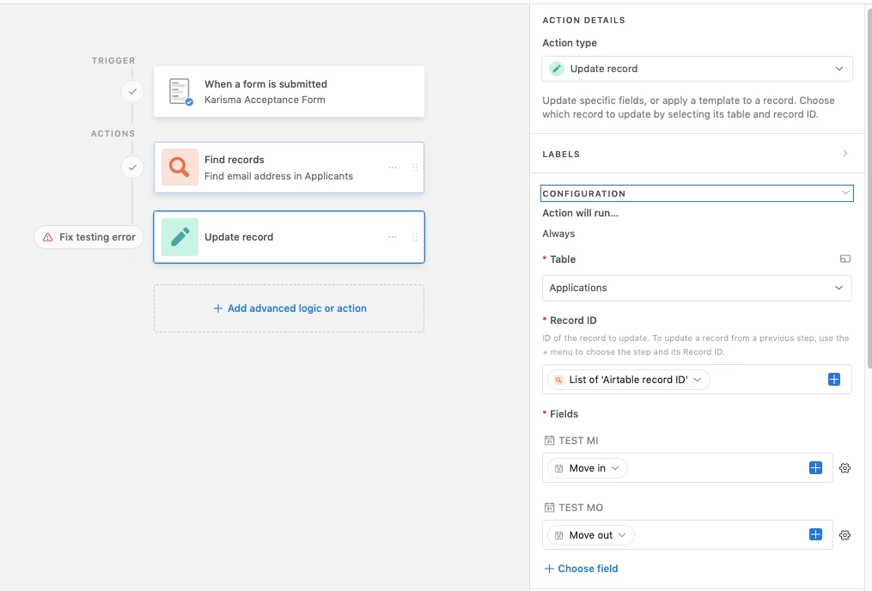Image resolution: width=872 pixels, height=591 pixels.
Task: Click Add advanced logic or action
Action: (x=290, y=308)
